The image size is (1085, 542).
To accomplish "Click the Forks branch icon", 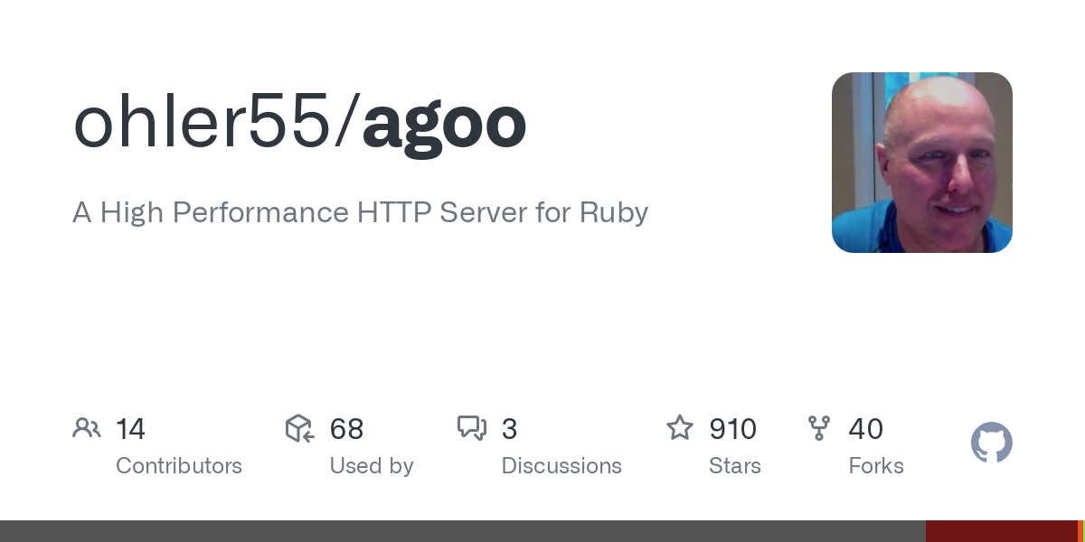I will click(819, 428).
